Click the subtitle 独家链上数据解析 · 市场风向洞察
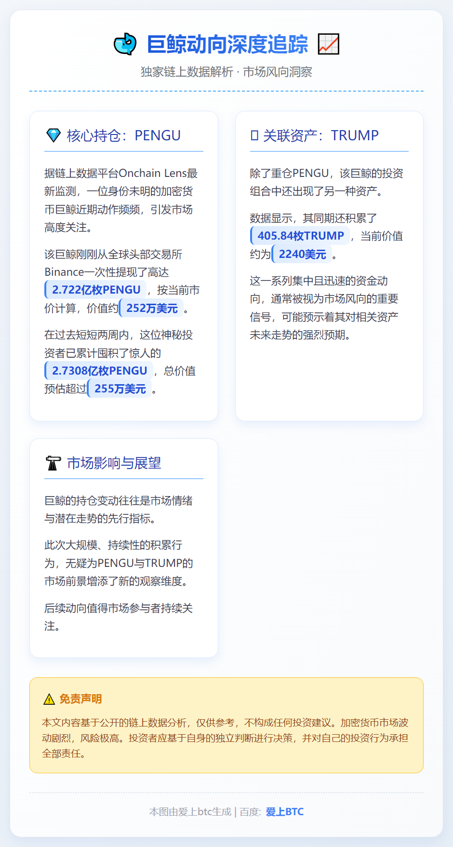 coord(226,72)
